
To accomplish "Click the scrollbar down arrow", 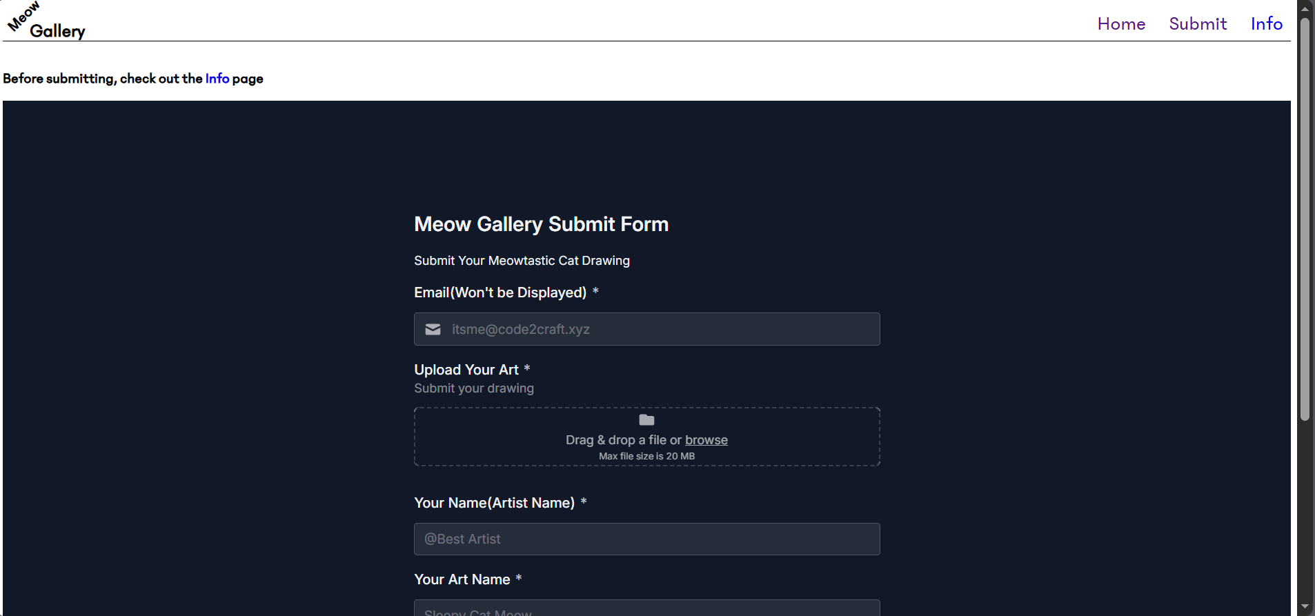I will (1305, 607).
